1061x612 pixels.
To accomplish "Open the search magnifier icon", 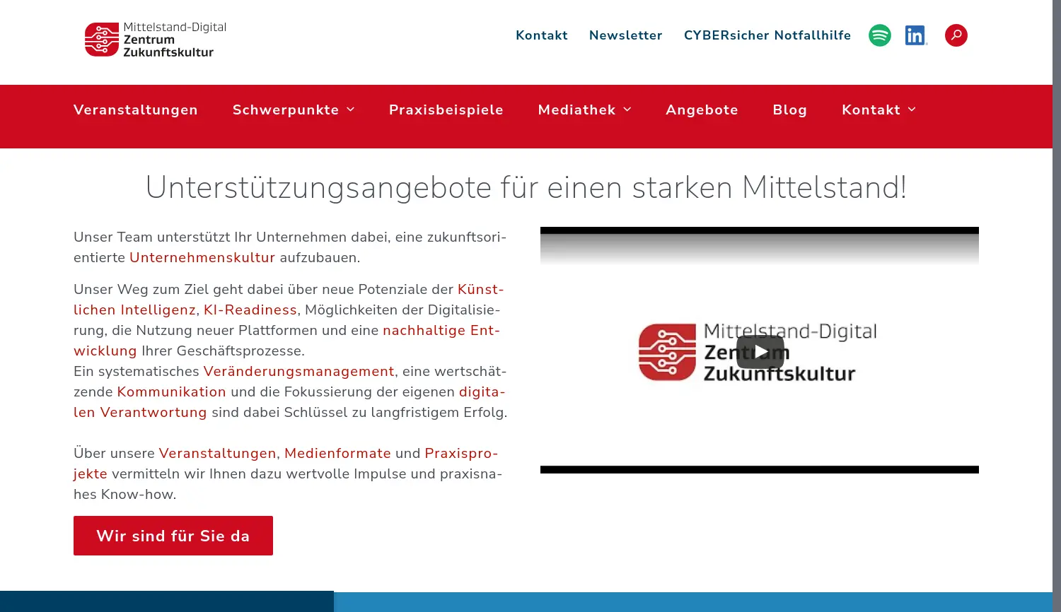I will point(956,35).
